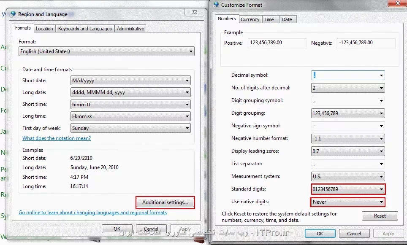Expand the List separator dropdown

[348, 164]
